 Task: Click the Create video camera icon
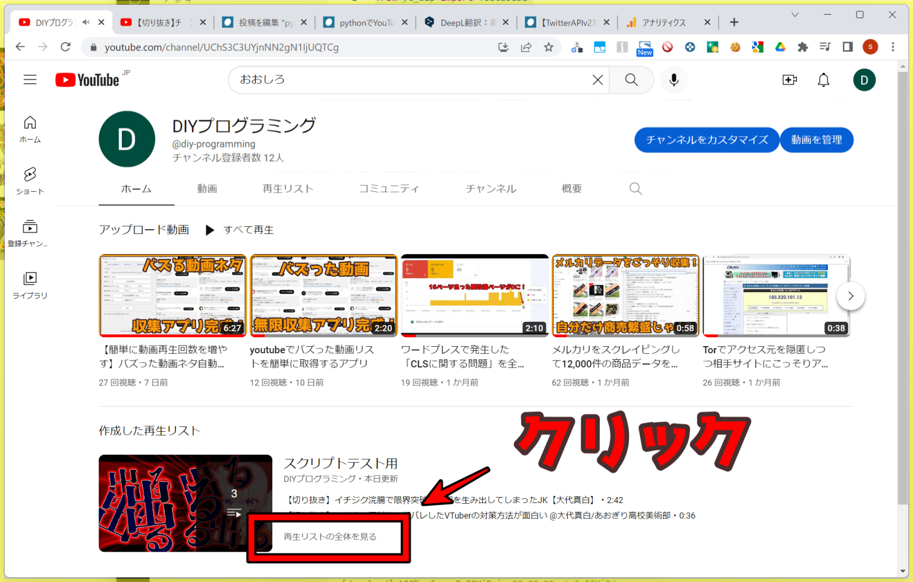(x=789, y=80)
